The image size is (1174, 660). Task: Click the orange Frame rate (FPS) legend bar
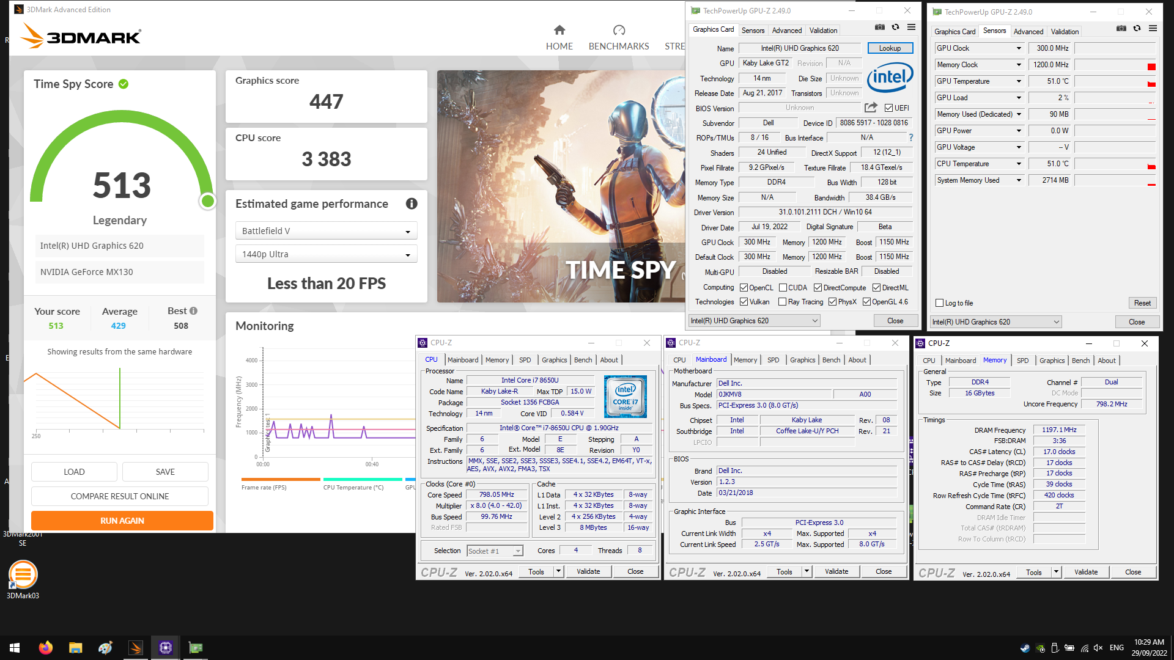[x=281, y=479]
